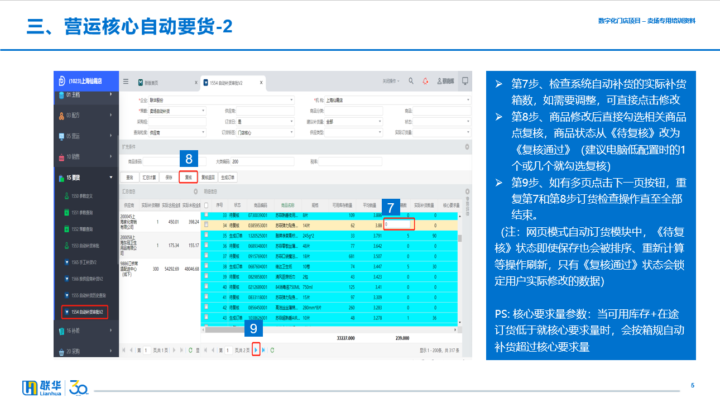Open the 策略 卖场自动补货 dropdown
The height and width of the screenshot is (407, 720).
tap(203, 111)
